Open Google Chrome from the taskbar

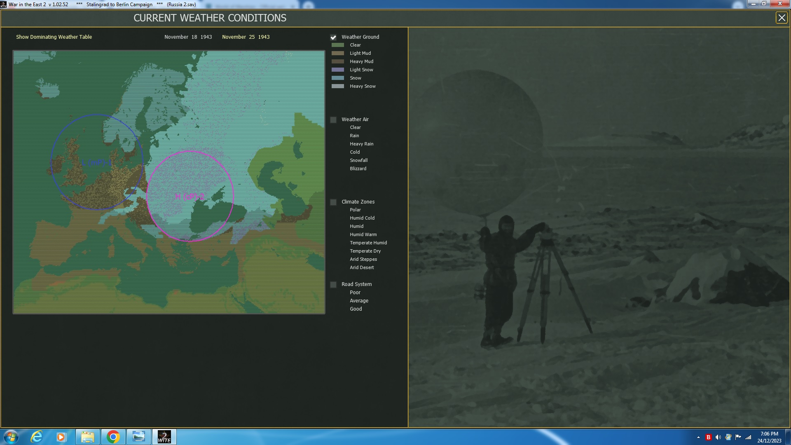[113, 437]
